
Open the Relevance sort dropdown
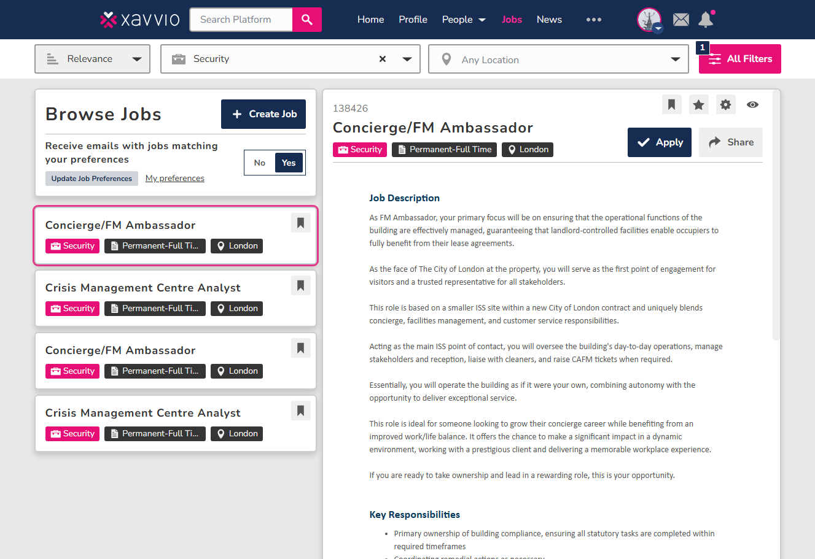point(92,59)
